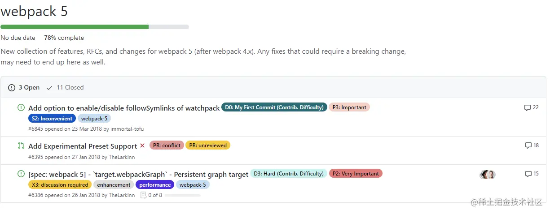Filter by D0: My First Commit label
The height and width of the screenshot is (214, 550).
coord(274,107)
